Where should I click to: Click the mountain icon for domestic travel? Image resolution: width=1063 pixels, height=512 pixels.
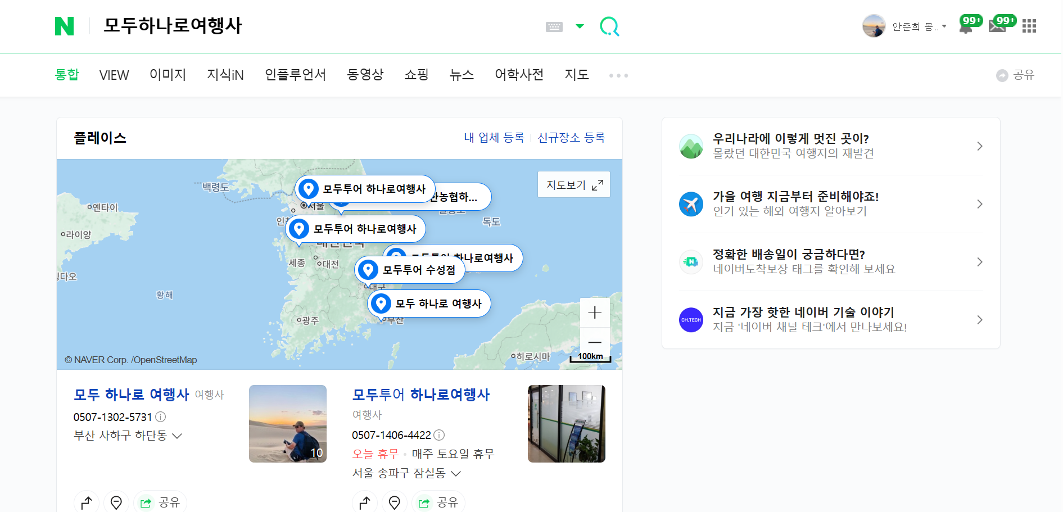pos(691,146)
